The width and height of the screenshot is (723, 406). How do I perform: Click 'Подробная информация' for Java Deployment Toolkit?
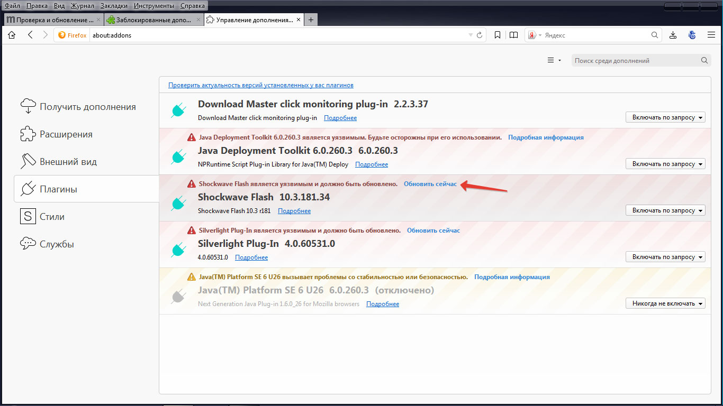[x=546, y=137]
